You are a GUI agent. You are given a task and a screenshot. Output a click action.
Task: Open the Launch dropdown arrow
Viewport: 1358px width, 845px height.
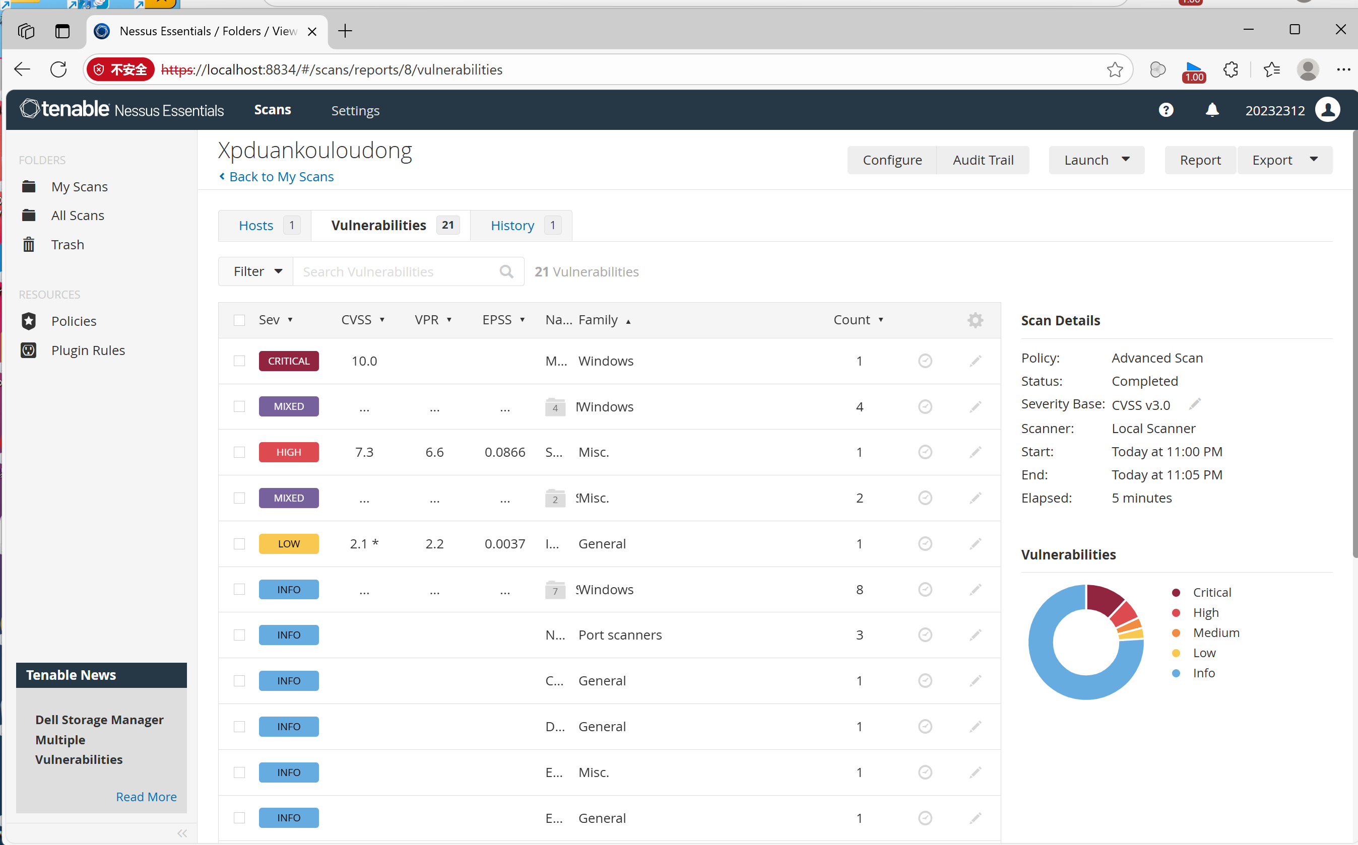coord(1125,160)
